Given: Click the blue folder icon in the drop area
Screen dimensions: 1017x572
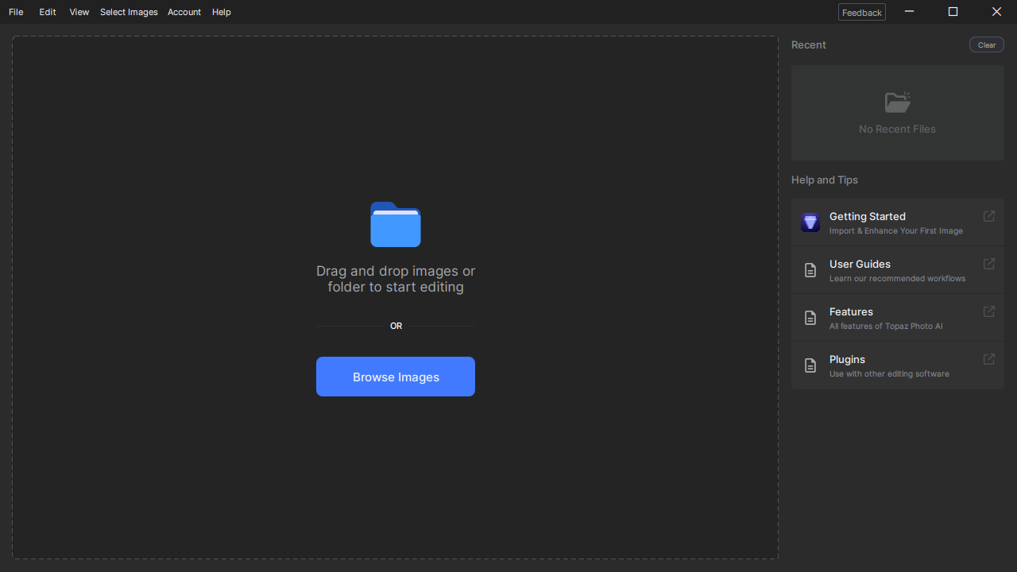Looking at the screenshot, I should (395, 225).
